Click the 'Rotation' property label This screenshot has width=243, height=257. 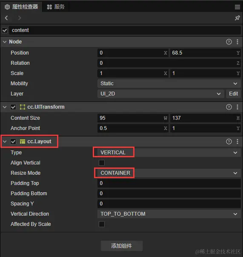tap(20, 63)
